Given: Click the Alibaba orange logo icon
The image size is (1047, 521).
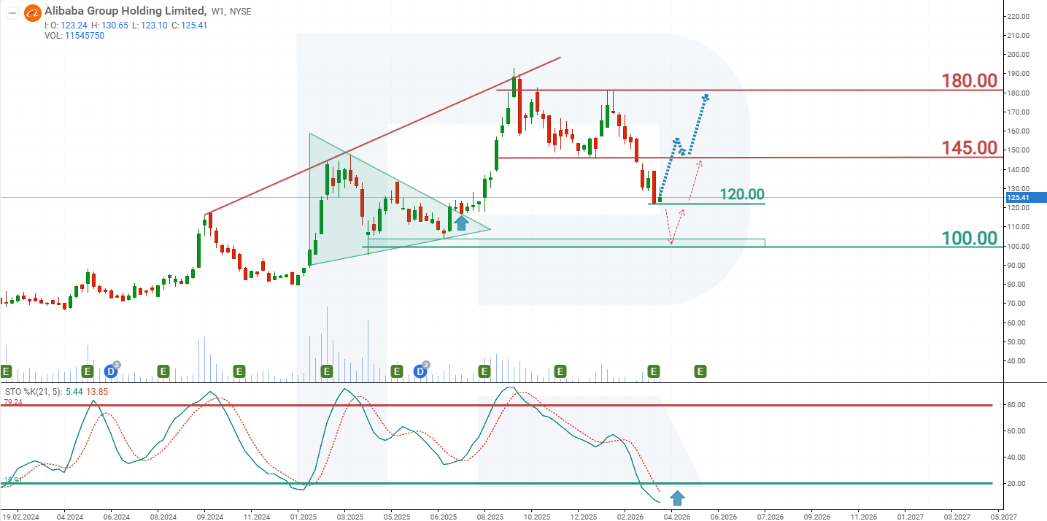Looking at the screenshot, I should tap(32, 12).
